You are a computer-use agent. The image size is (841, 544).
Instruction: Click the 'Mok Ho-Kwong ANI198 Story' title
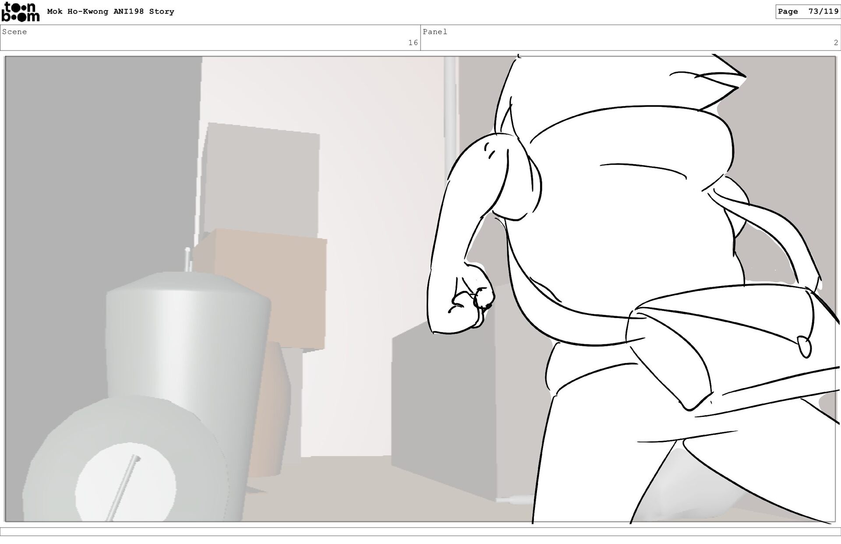click(x=110, y=12)
